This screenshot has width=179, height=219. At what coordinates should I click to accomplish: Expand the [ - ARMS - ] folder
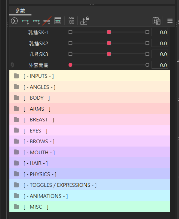[x=90, y=109]
